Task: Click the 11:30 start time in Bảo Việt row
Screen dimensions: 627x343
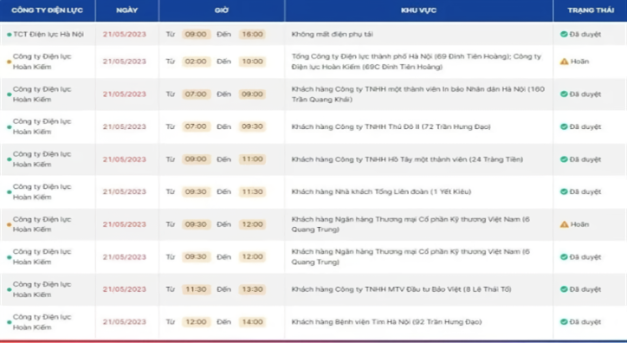Action: [x=196, y=289]
